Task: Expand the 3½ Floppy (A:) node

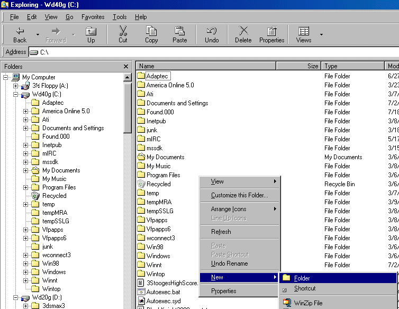Action: pos(15,86)
